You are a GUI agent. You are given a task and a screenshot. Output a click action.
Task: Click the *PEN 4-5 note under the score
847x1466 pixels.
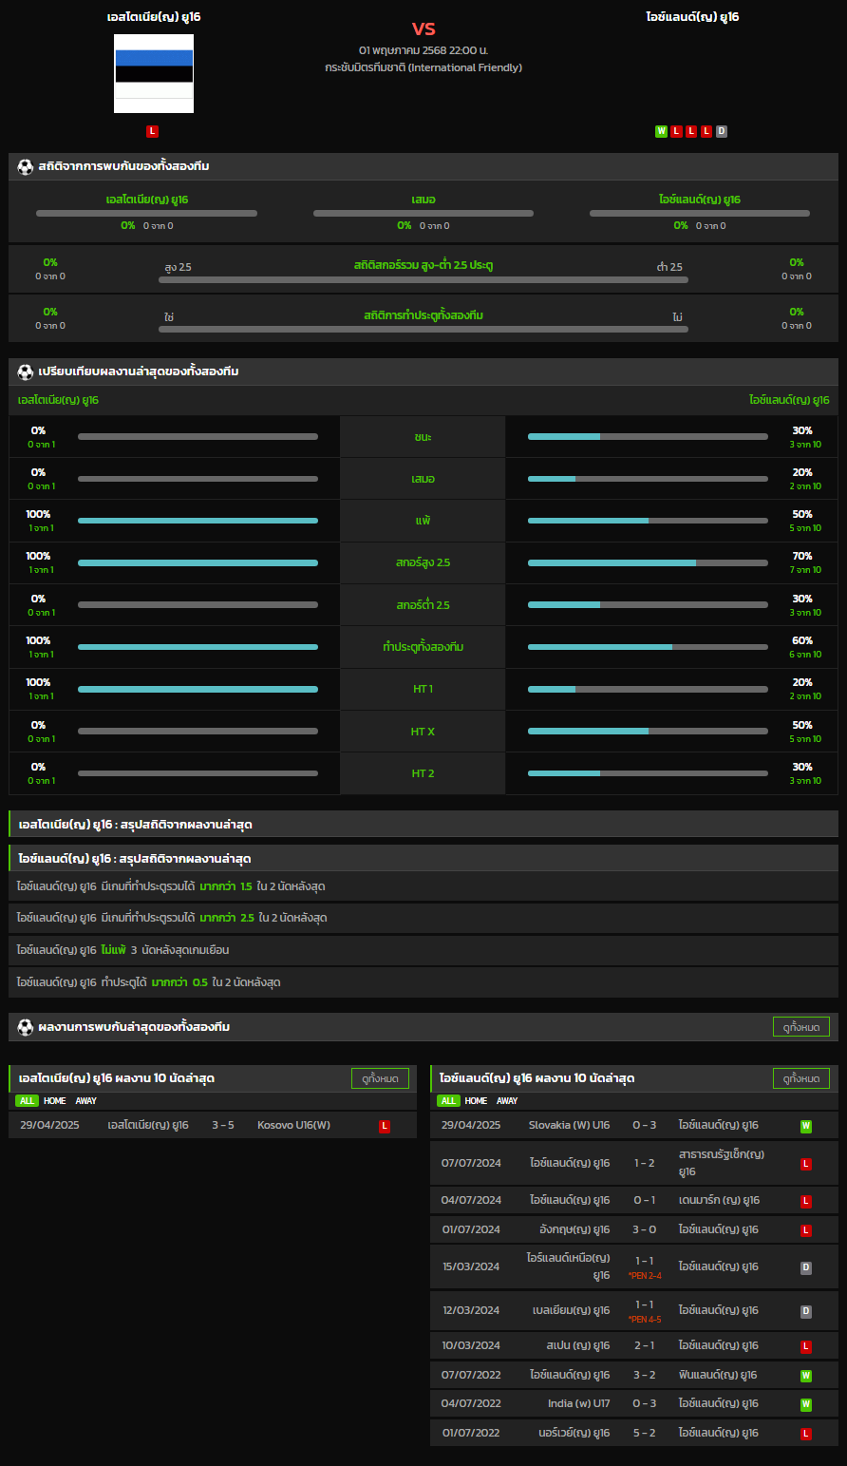click(x=645, y=1320)
